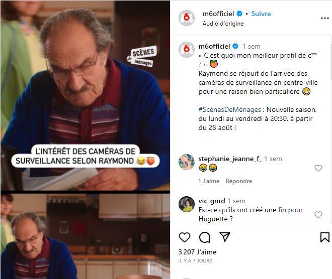
Task: Open the three-dot more options menu
Action: coord(325,18)
